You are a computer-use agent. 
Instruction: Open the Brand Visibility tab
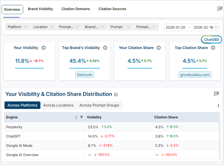tap(40, 9)
